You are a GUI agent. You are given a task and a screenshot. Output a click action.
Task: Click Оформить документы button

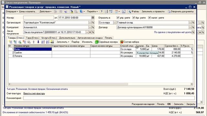(180, 12)
